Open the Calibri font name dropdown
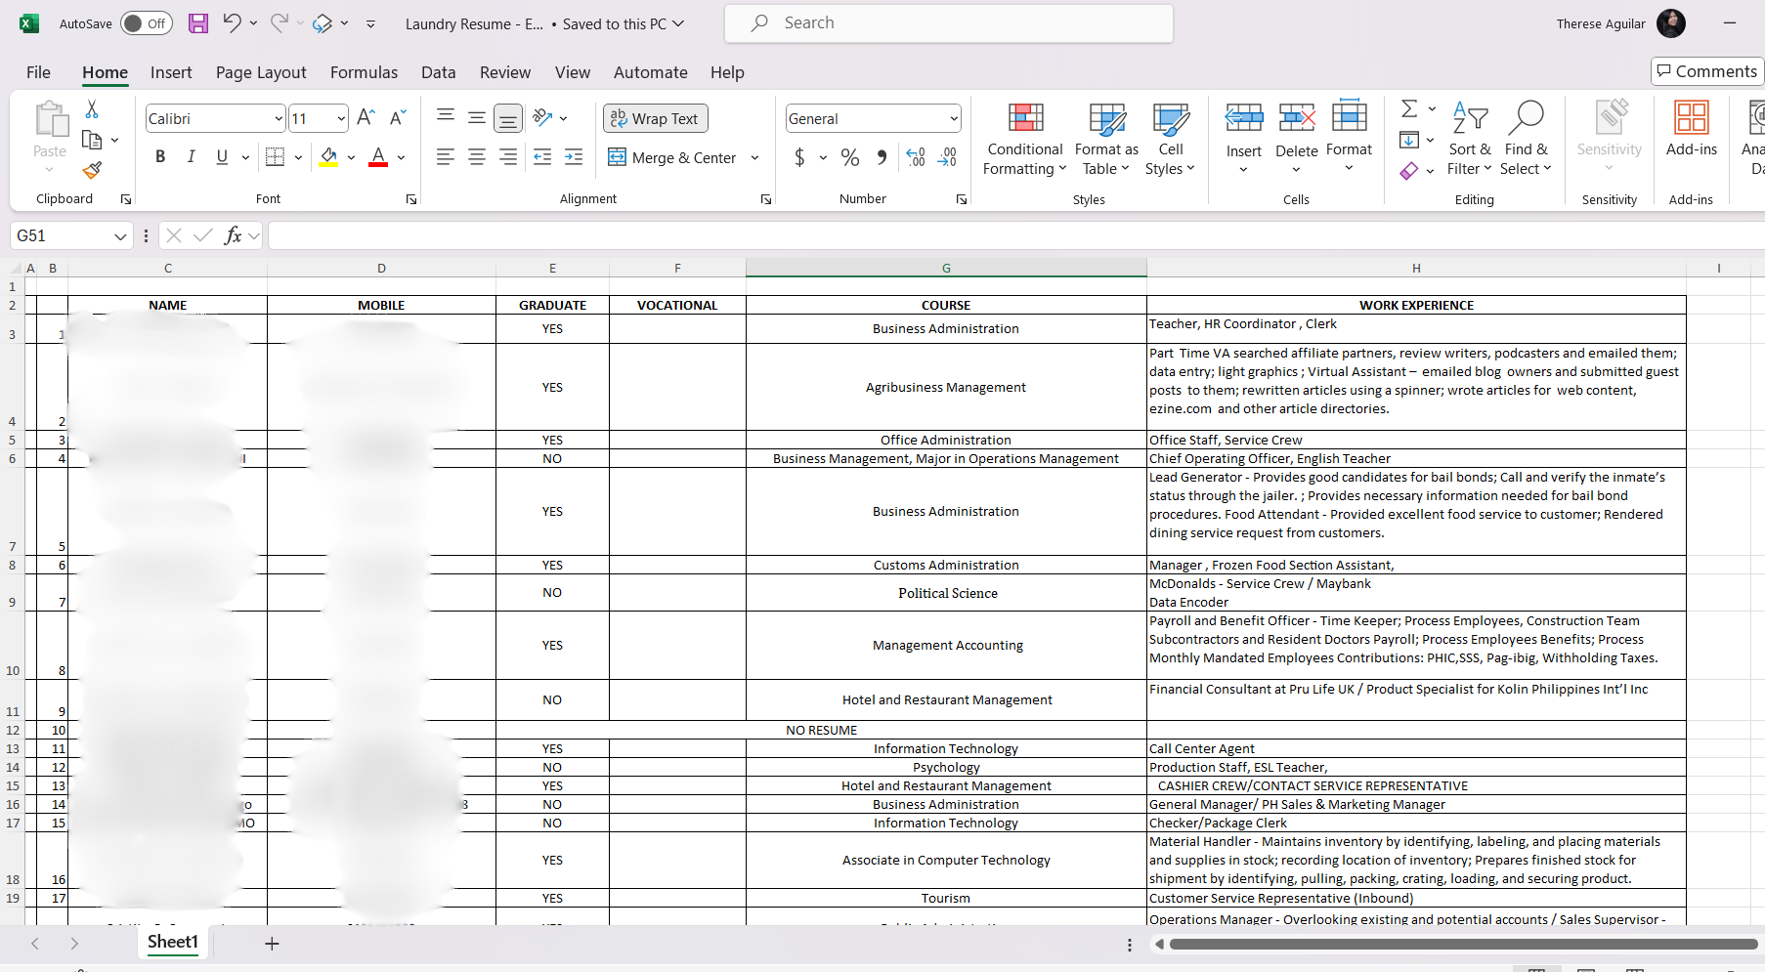 point(278,118)
